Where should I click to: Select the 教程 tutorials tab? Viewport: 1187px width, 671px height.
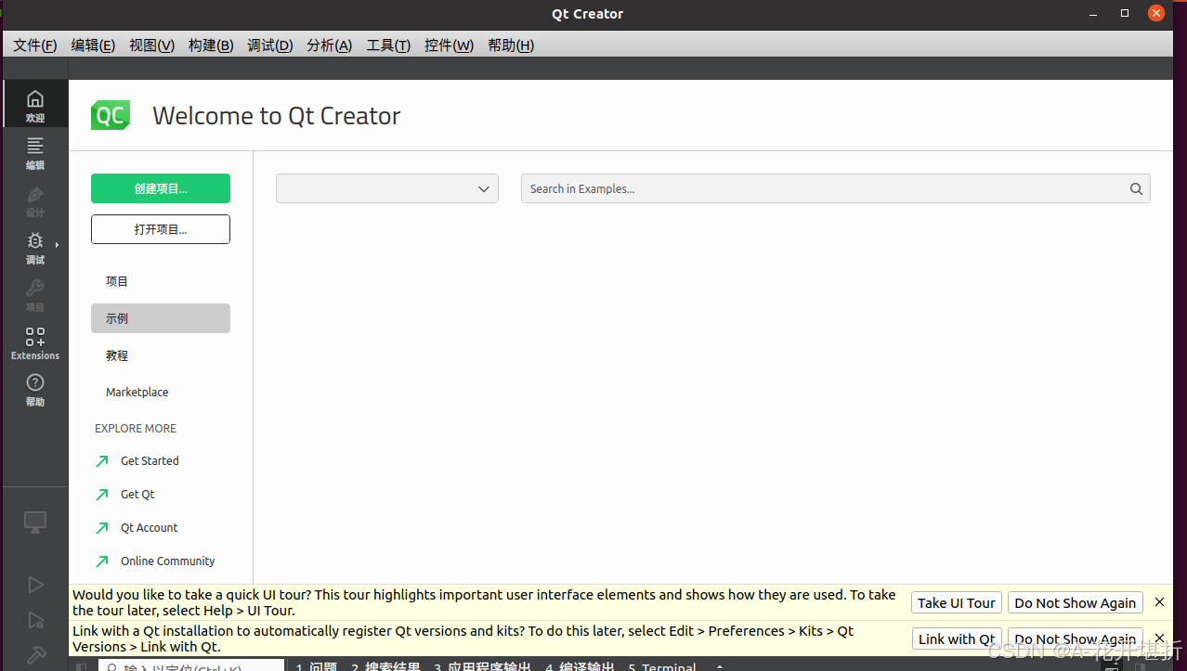(x=161, y=355)
